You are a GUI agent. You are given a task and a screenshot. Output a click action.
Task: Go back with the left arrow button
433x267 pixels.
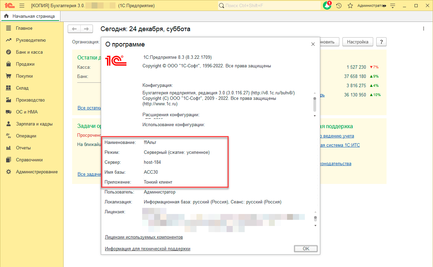pyautogui.click(x=74, y=29)
